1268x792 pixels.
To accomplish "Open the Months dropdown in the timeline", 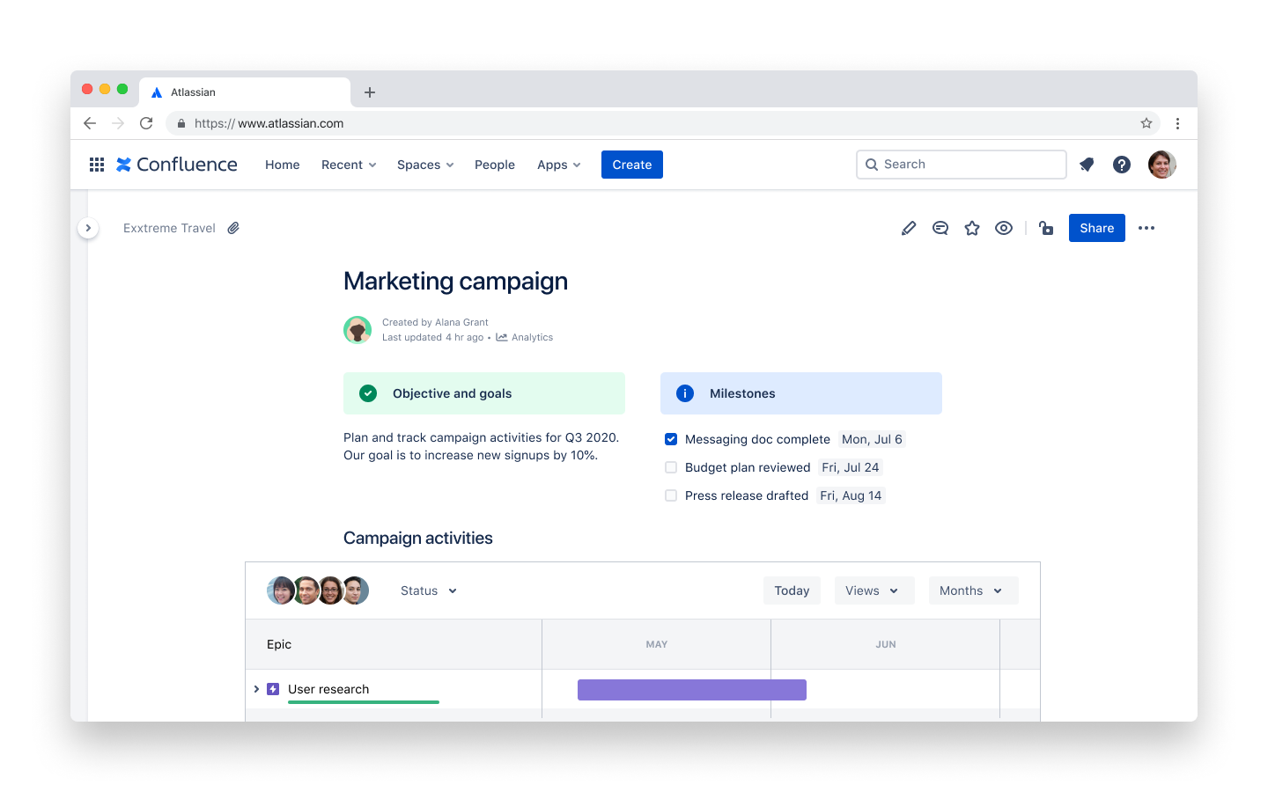I will [x=973, y=590].
